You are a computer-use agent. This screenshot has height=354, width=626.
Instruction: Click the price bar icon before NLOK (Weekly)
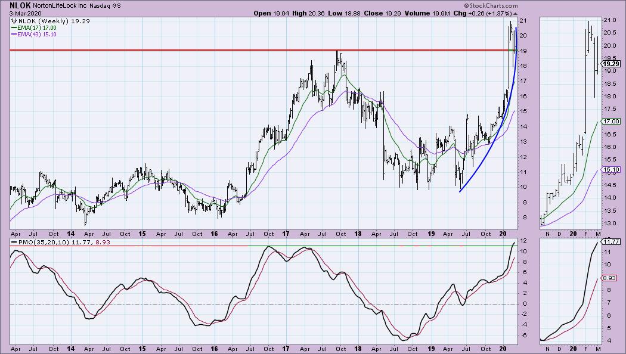click(x=14, y=21)
